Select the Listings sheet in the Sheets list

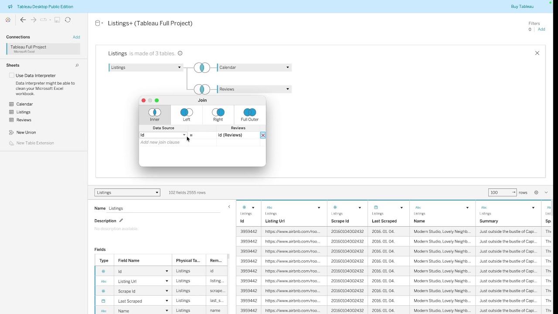(x=24, y=112)
